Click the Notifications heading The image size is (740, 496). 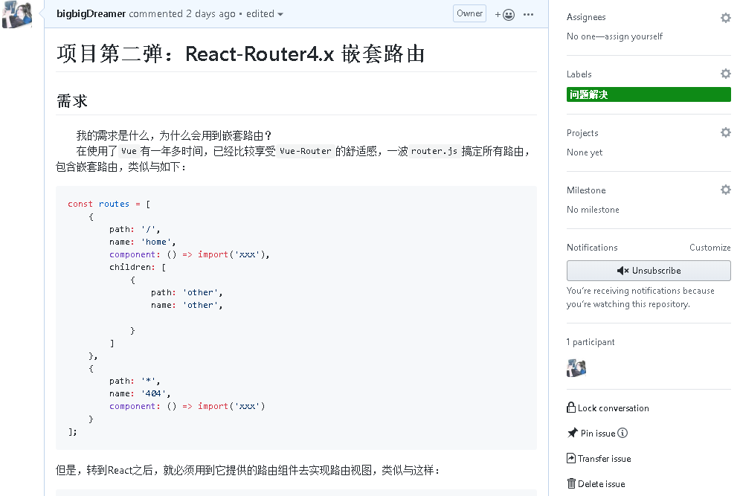[x=592, y=248]
